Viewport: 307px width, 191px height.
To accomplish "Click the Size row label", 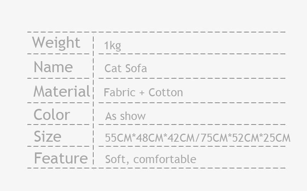I will click(x=47, y=136).
